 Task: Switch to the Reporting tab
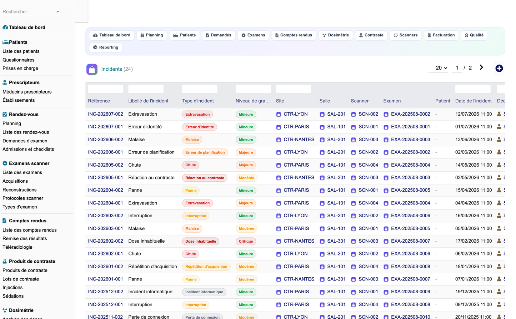[106, 47]
